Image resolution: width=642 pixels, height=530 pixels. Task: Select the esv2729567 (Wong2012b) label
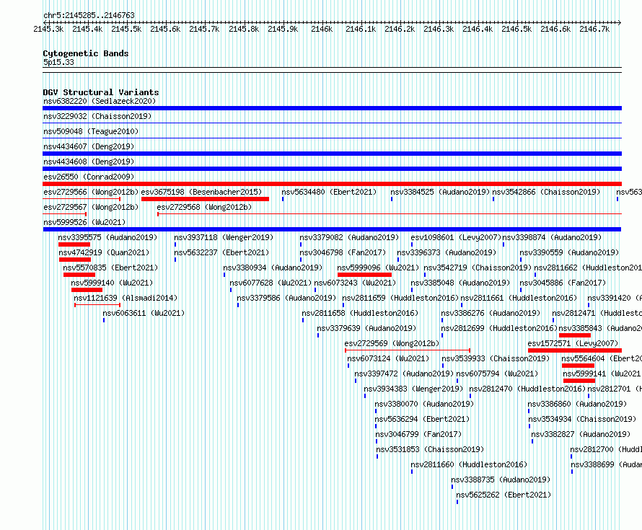91,207
